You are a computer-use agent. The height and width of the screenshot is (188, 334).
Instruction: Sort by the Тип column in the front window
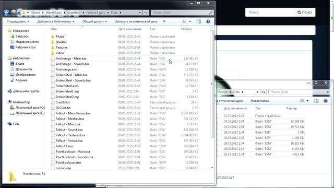point(152,29)
